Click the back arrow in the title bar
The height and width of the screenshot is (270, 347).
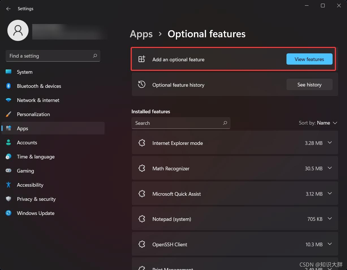tap(8, 9)
